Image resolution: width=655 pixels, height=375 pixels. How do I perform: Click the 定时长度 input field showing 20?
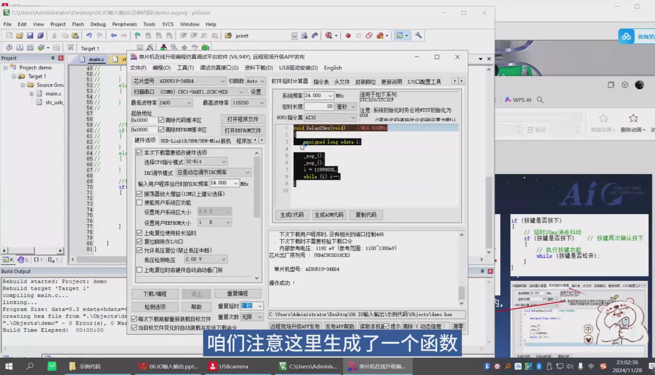pos(319,106)
